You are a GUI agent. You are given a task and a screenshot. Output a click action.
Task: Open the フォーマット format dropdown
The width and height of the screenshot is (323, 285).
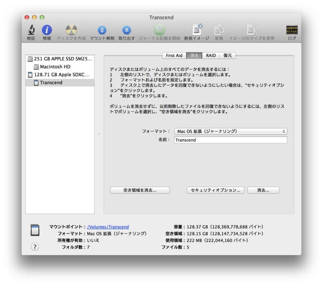point(230,131)
